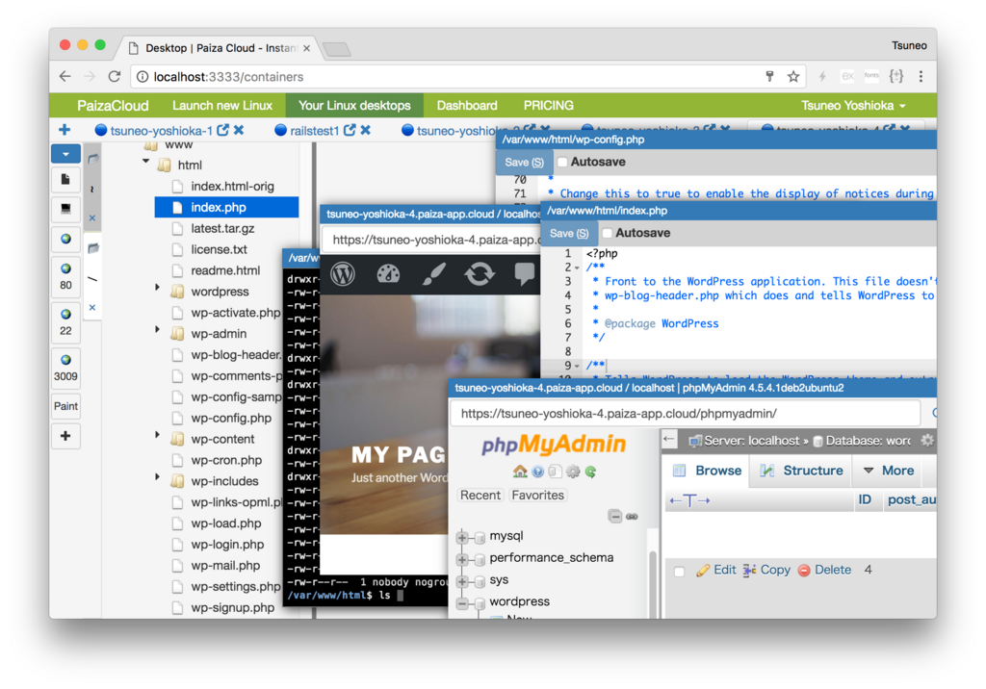
Task: Enable Autosave for index.php editor
Action: tap(607, 233)
